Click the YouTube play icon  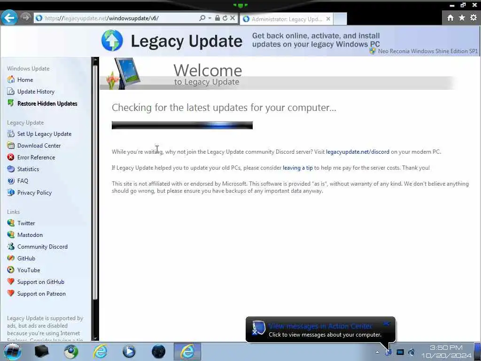(11, 270)
